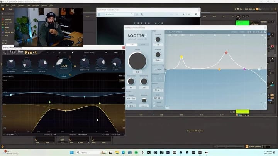Open Fresh Air window Default preset dropdown

click(x=119, y=15)
